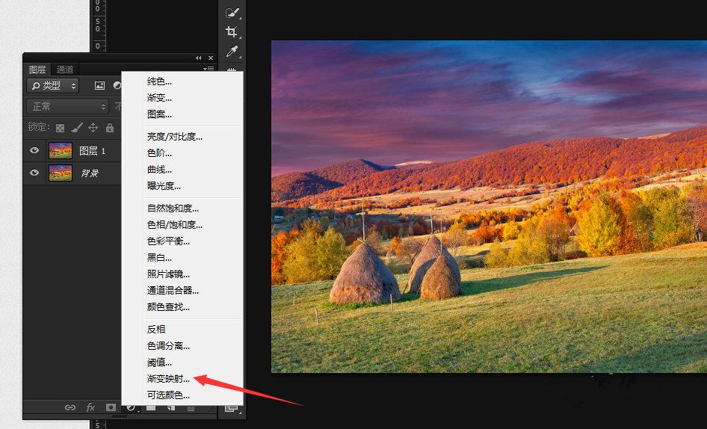This screenshot has height=429, width=707.
Task: Select layer name 背景
Action: pos(89,173)
